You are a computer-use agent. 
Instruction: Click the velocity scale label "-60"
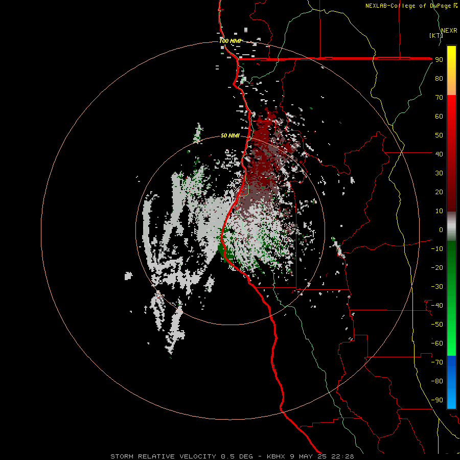pyautogui.click(x=437, y=343)
